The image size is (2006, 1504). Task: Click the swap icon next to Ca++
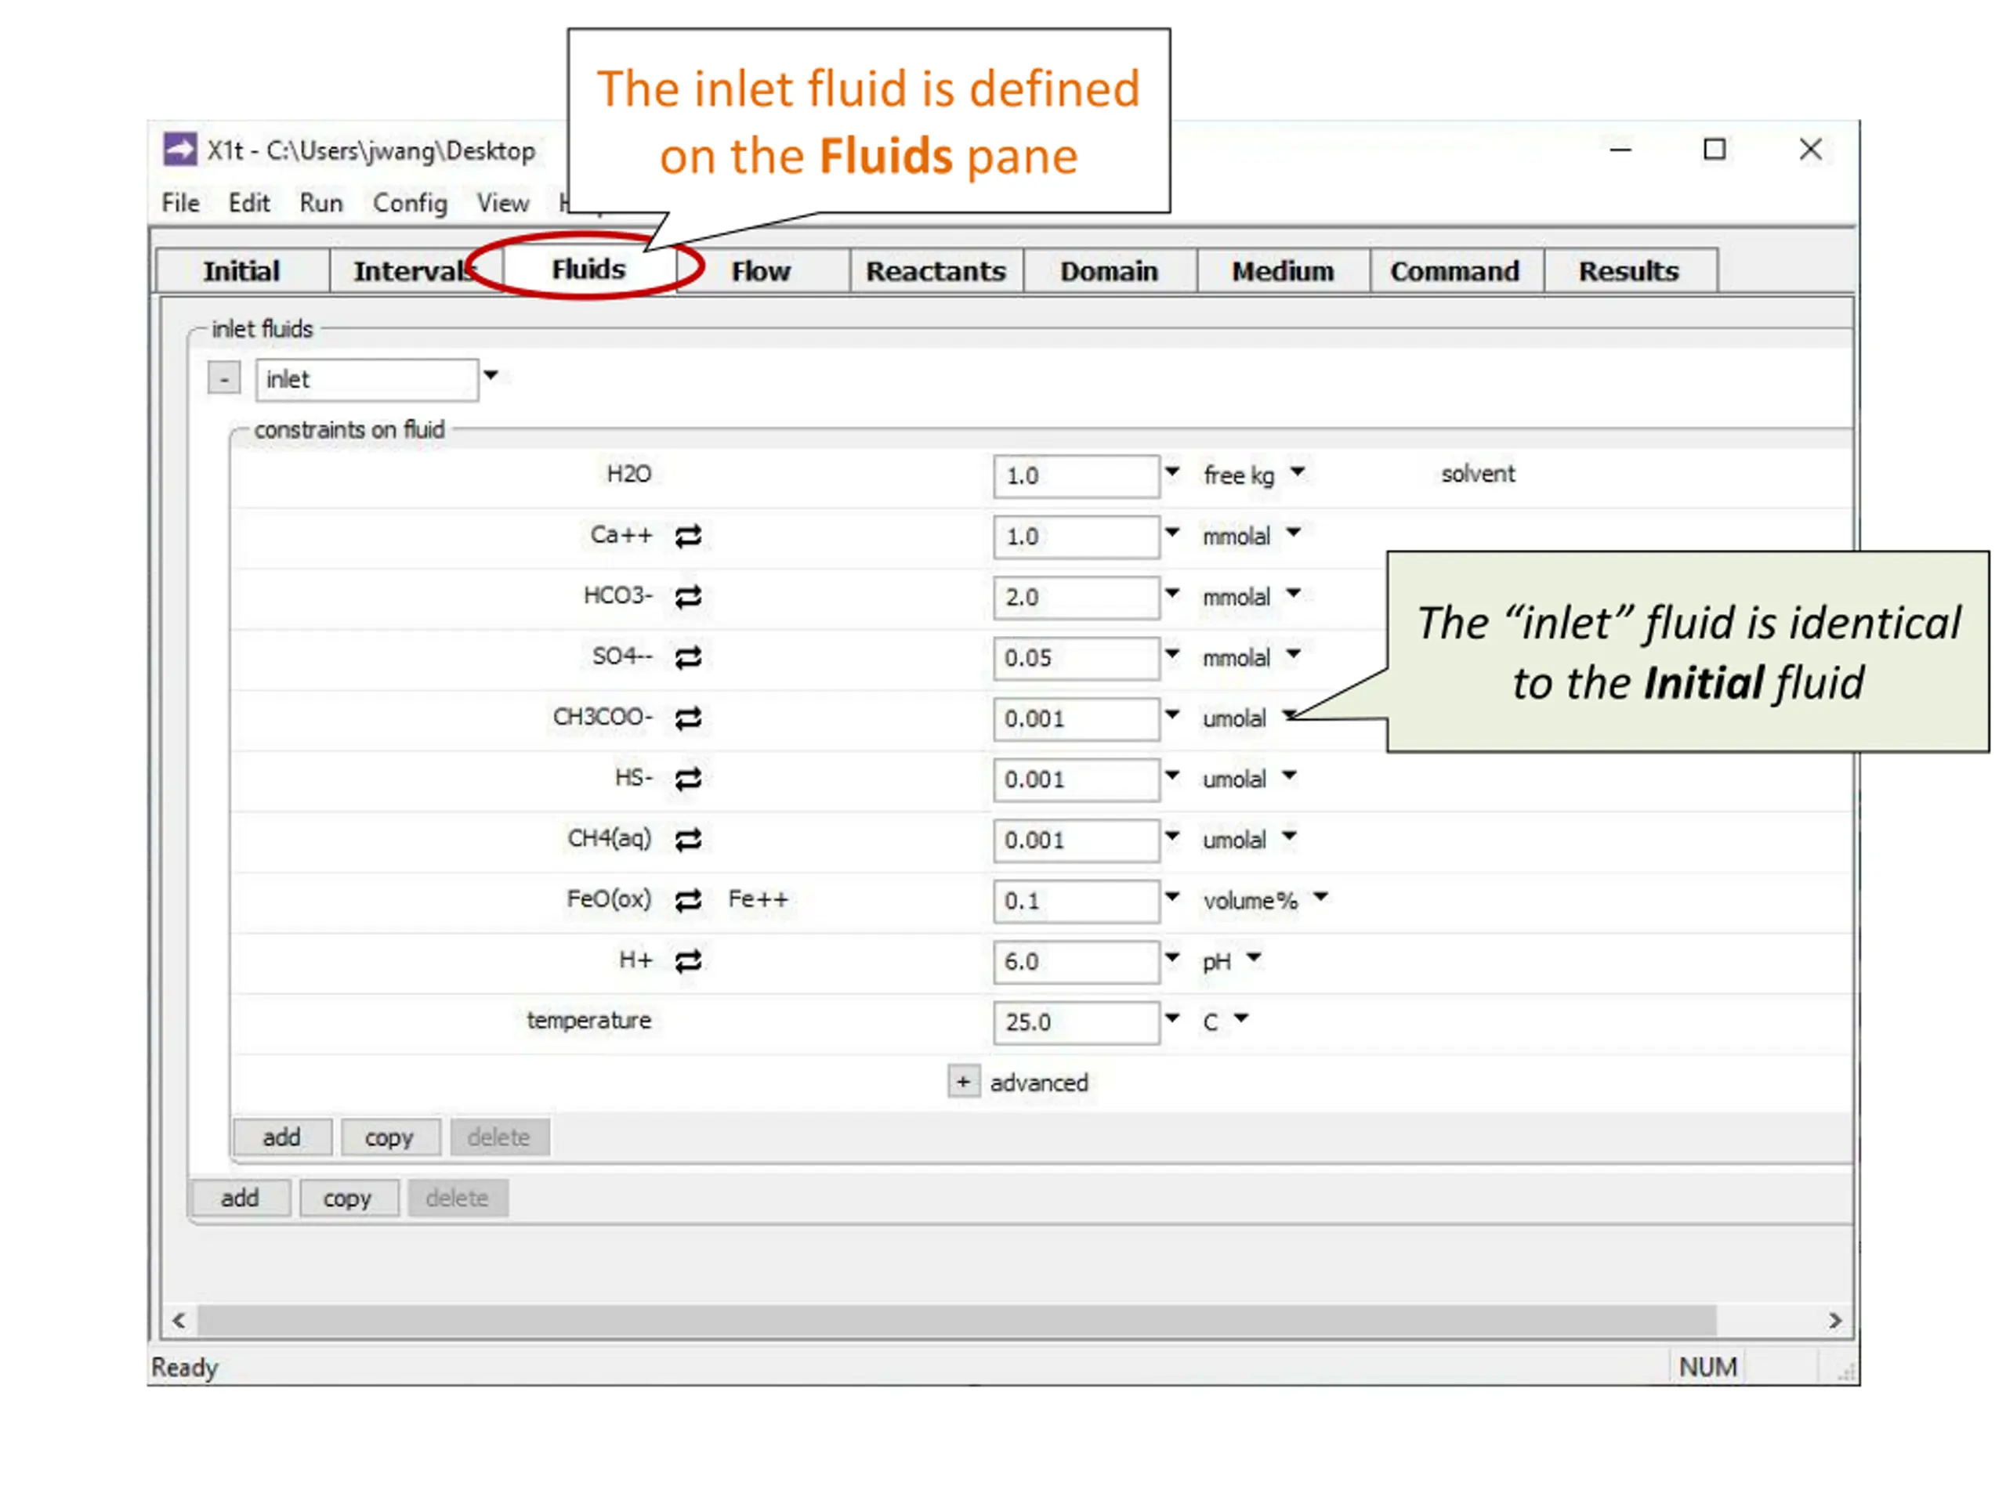coord(688,536)
